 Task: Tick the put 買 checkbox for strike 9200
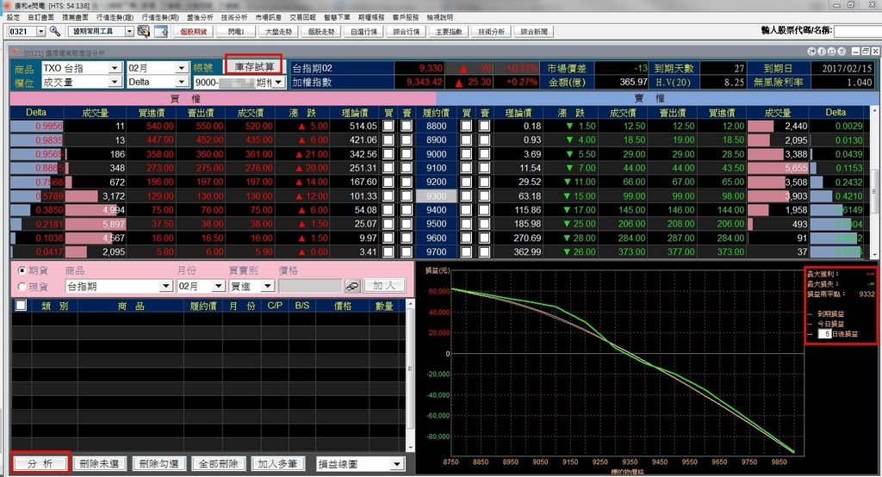point(466,182)
